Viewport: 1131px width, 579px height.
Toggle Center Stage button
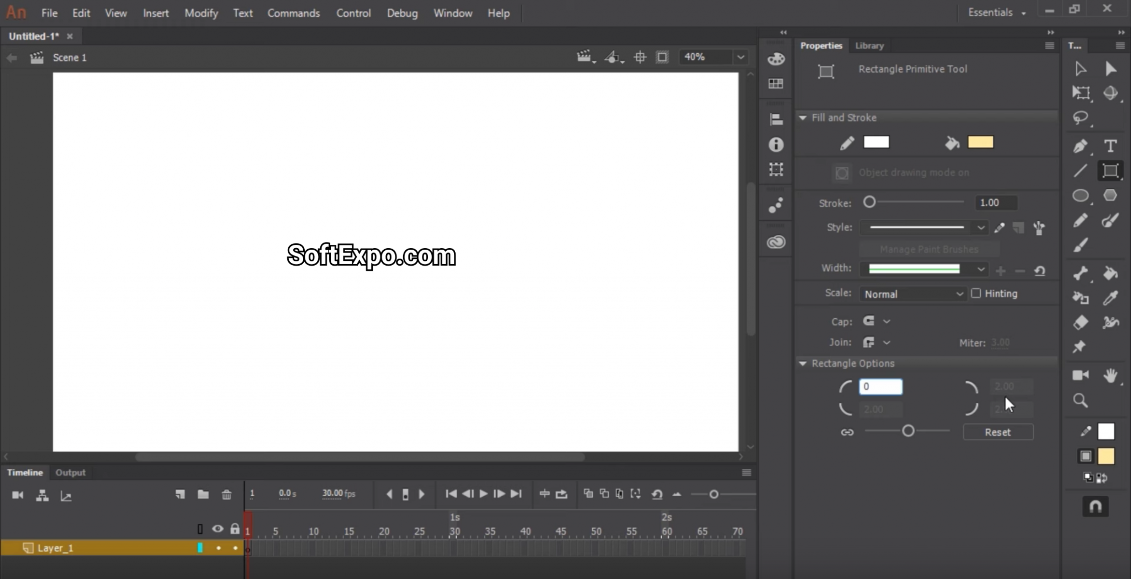pos(640,57)
